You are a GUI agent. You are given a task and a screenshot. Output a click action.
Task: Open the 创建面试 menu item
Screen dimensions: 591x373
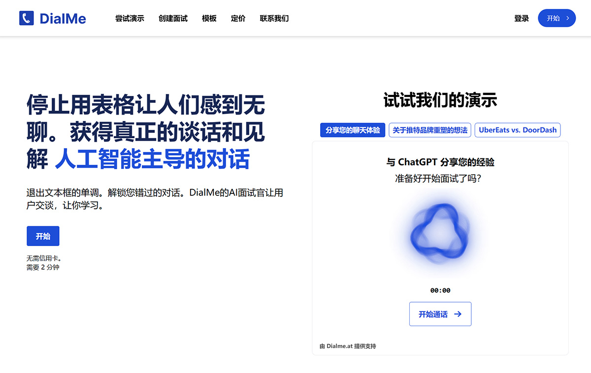172,18
